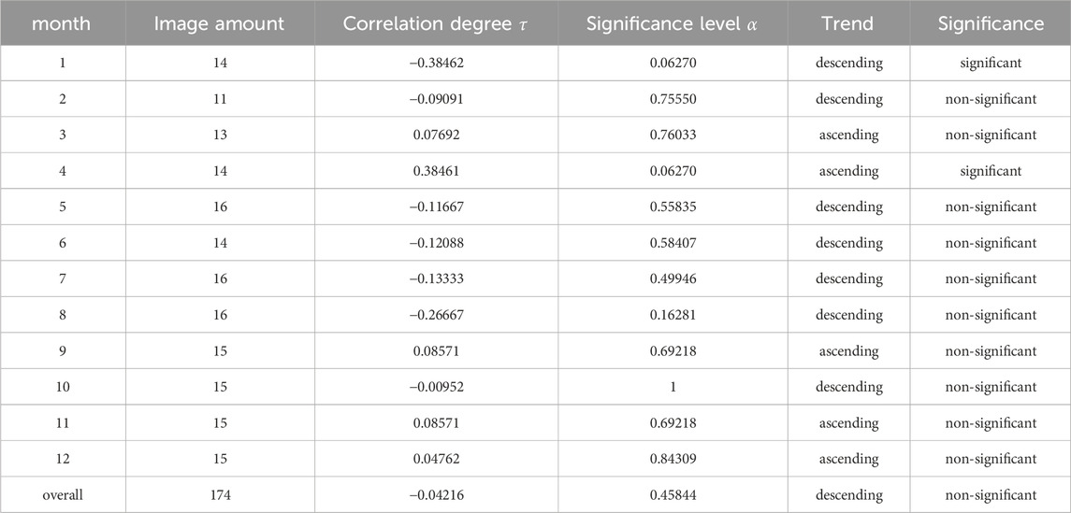Select the overall correlation value −0.04216
This screenshot has height=513, width=1071.
(x=436, y=495)
